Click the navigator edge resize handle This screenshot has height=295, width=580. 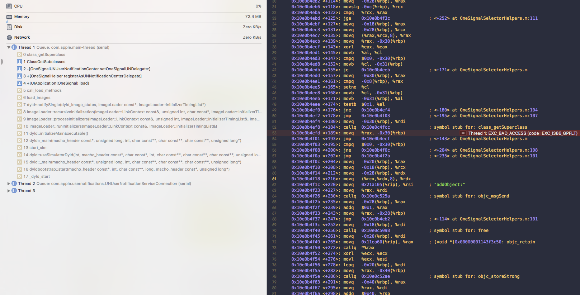[x=1, y=62]
